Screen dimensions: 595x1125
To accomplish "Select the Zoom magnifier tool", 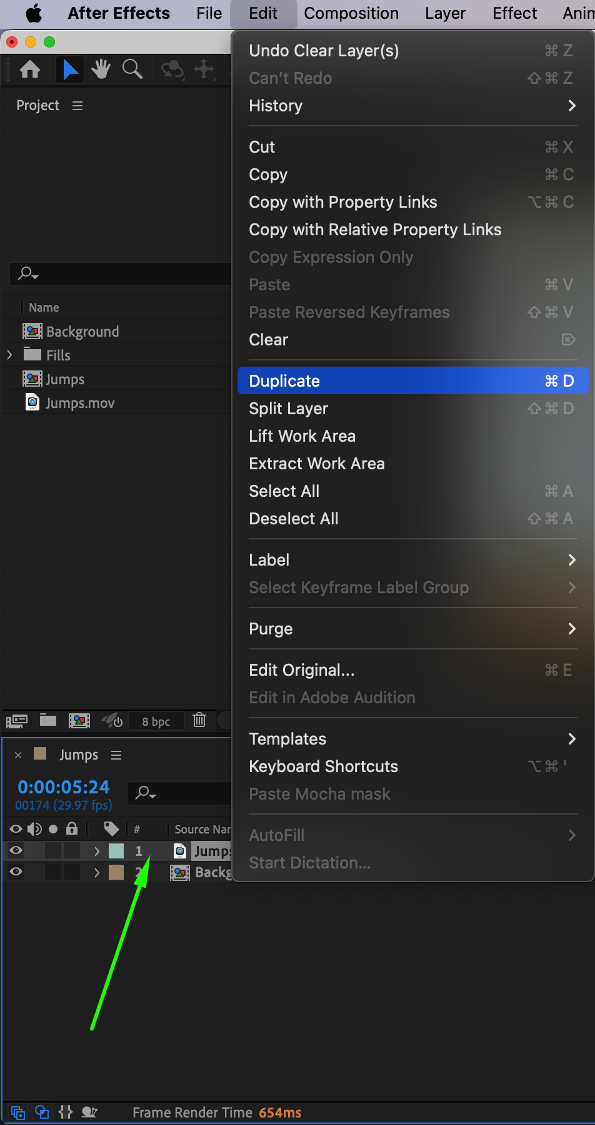I will tap(132, 69).
